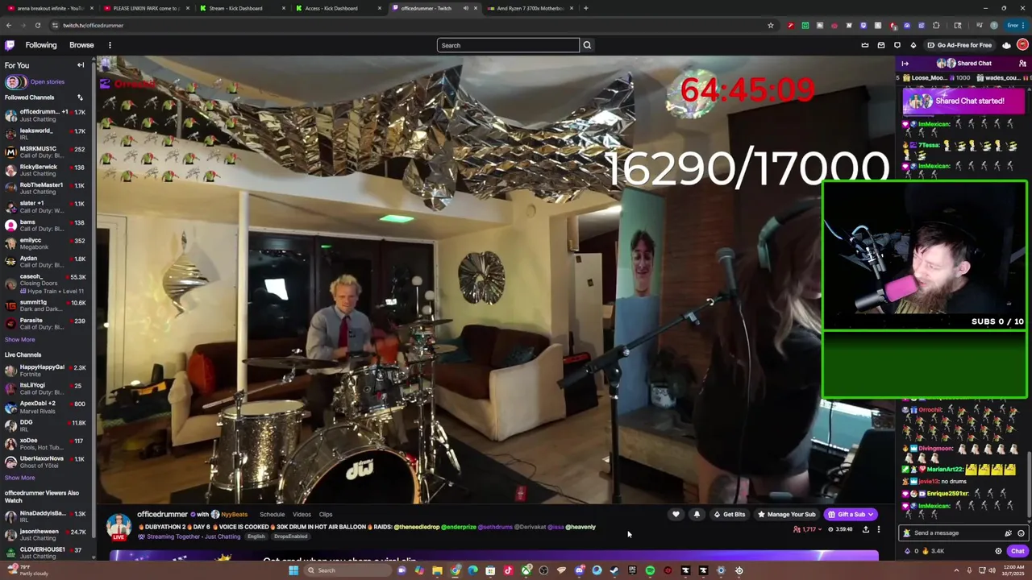The width and height of the screenshot is (1032, 580).
Task: Click Manage Your Sub button
Action: pyautogui.click(x=786, y=515)
